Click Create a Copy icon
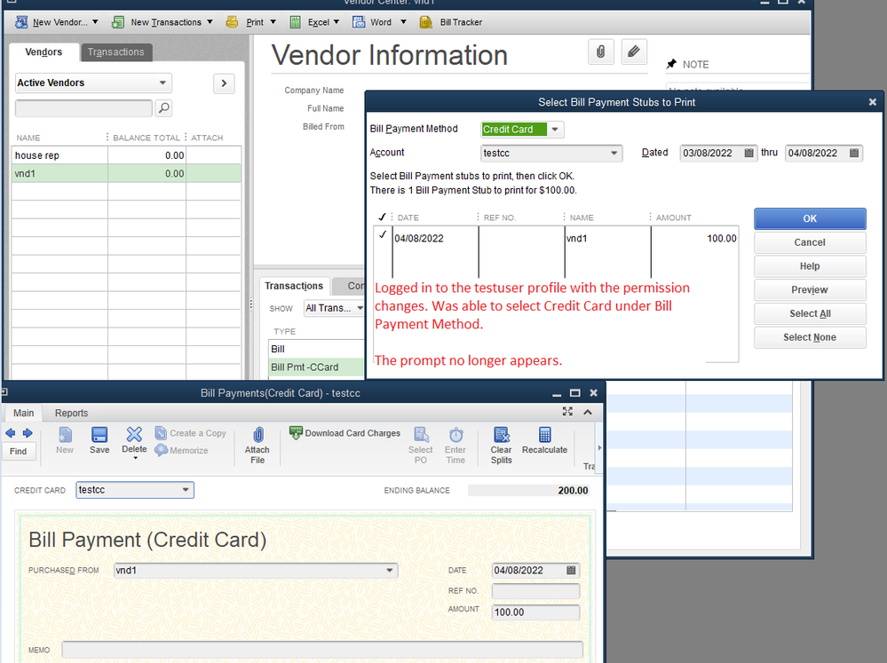Screen dimensions: 887x663 tap(161, 433)
